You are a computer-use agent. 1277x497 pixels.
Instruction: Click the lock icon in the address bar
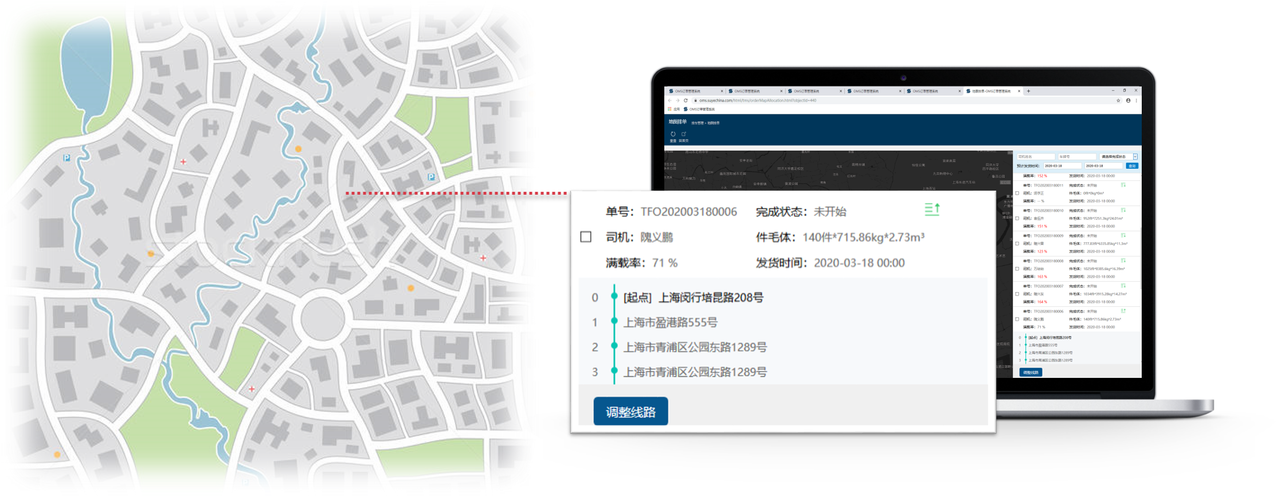(x=695, y=100)
